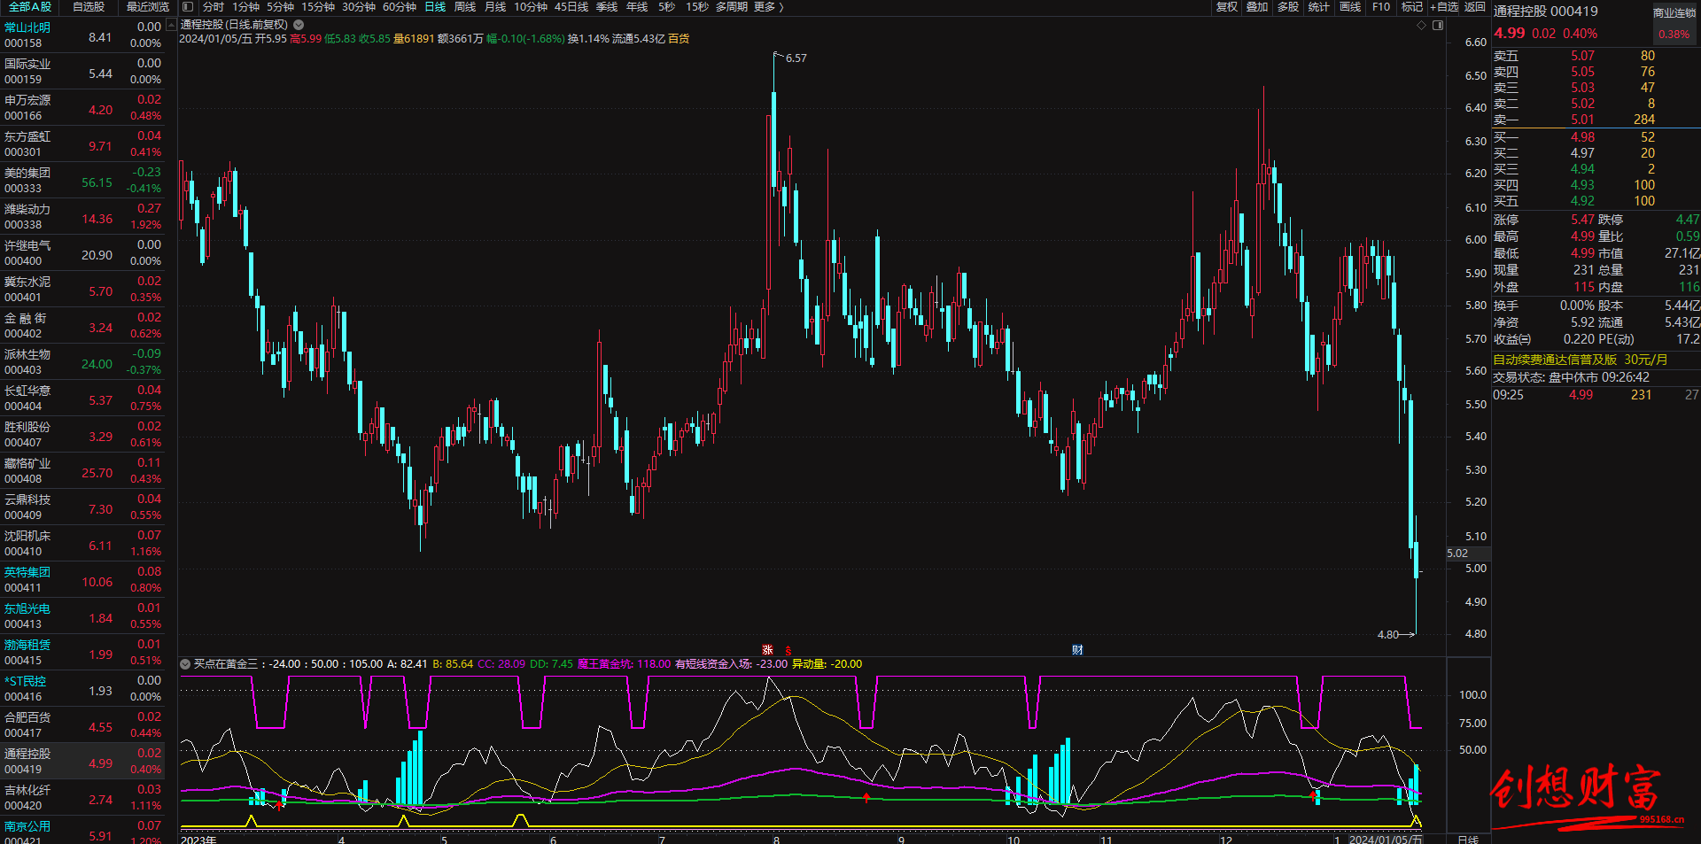Toggle the left panel layout icon
Screen dimensions: 1701x844
coord(188,6)
